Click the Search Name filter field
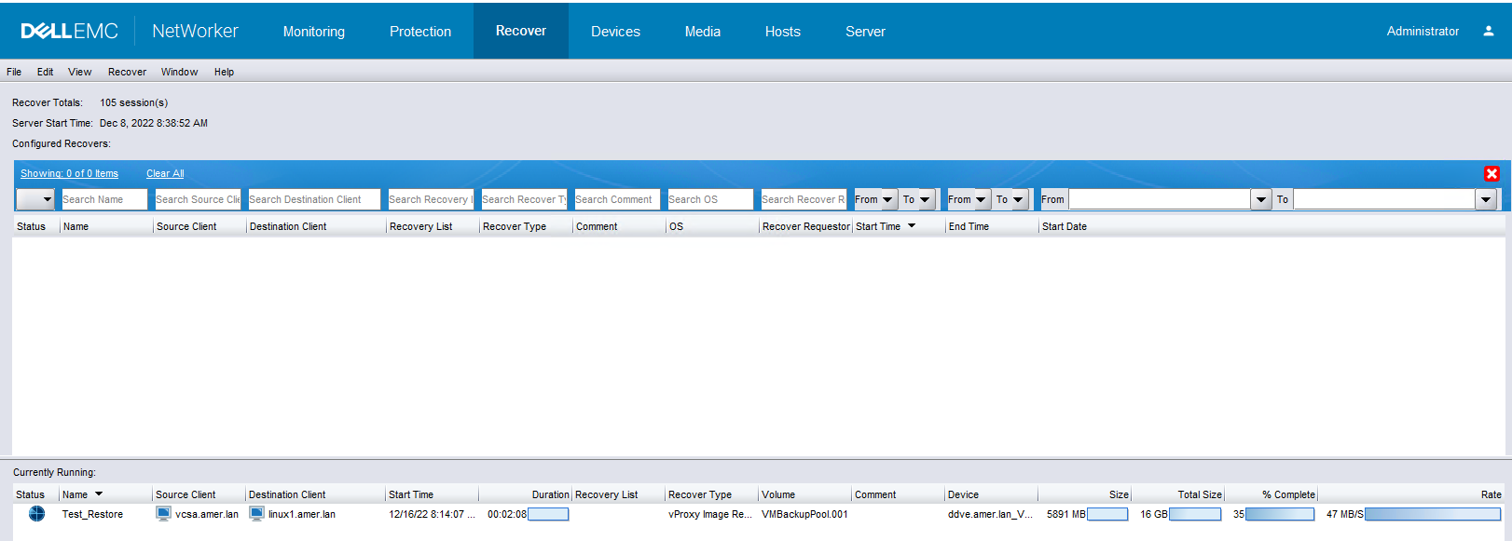This screenshot has width=1512, height=541. pos(104,199)
